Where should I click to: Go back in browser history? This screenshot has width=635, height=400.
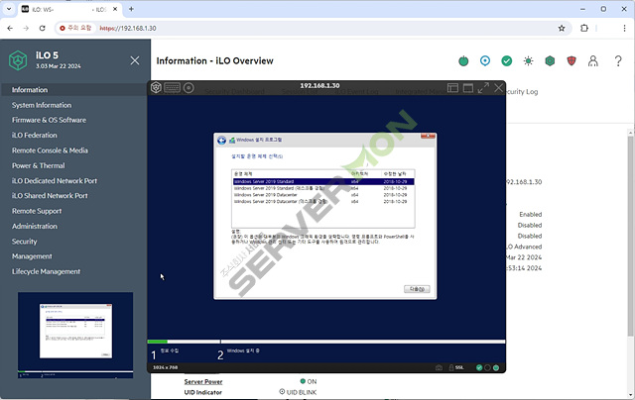10,28
